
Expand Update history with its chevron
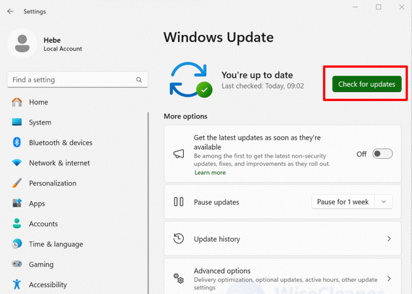coord(389,239)
